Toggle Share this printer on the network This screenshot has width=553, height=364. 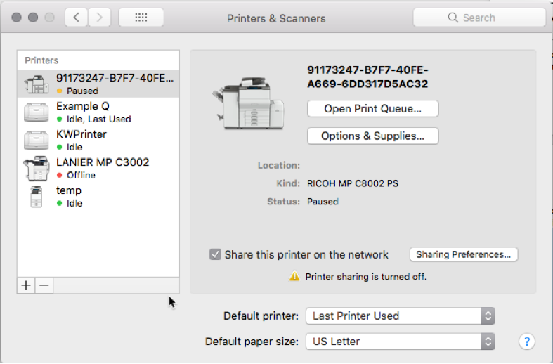point(215,254)
